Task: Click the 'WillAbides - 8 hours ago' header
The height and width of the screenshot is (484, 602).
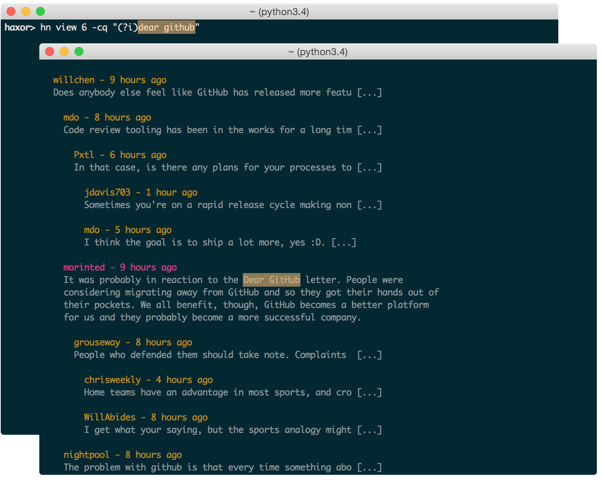Action: click(146, 417)
